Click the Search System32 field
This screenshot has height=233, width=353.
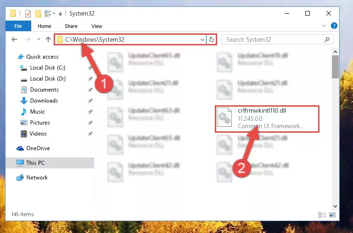pos(277,39)
